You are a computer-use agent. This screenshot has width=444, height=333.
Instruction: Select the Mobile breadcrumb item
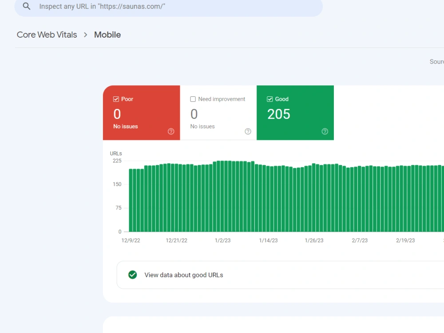pyautogui.click(x=107, y=35)
